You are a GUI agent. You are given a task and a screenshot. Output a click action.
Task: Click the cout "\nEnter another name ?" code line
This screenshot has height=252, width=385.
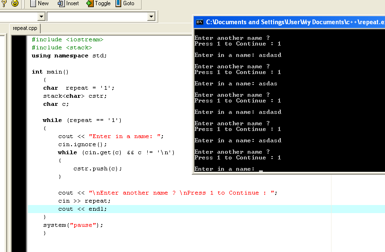(x=168, y=193)
